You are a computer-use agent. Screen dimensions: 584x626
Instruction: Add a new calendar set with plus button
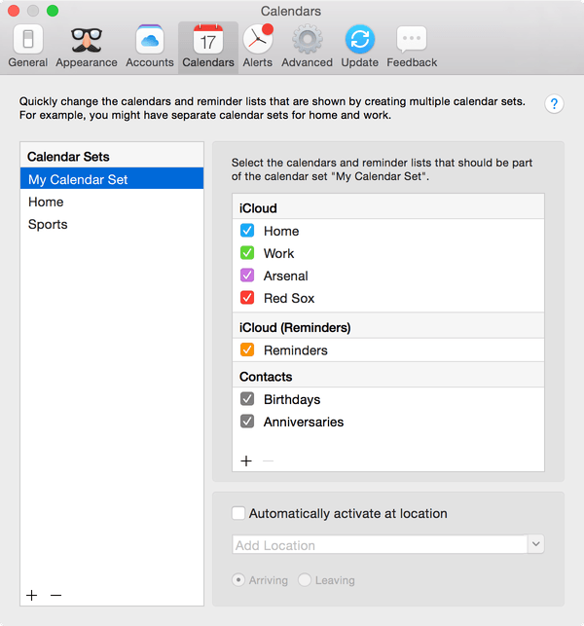(32, 595)
